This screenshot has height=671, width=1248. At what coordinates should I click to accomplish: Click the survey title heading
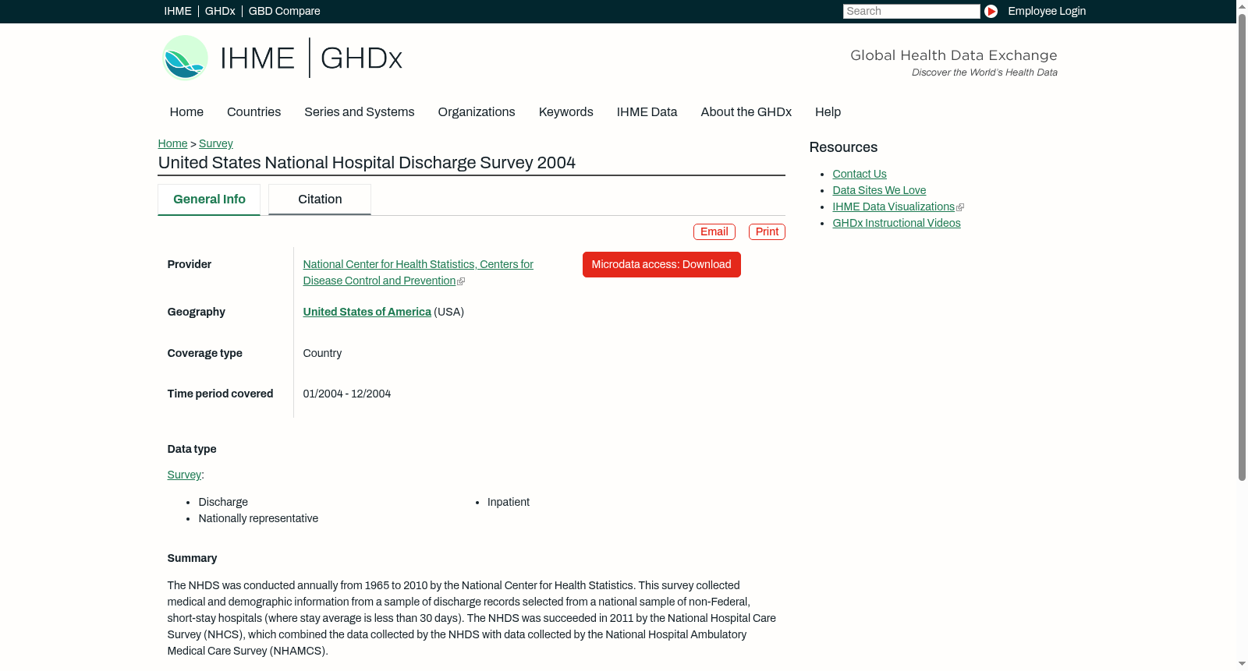(x=367, y=162)
